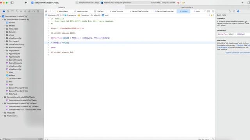Expand the Products group
Screen dimensions: 250x140
pyautogui.click(x=3, y=113)
